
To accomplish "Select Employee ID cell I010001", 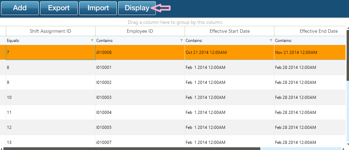I will (140, 67).
